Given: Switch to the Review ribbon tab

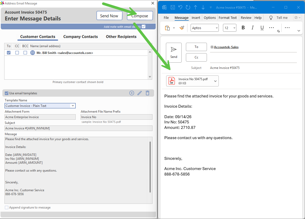Looking at the screenshot, I should pos(246,18).
